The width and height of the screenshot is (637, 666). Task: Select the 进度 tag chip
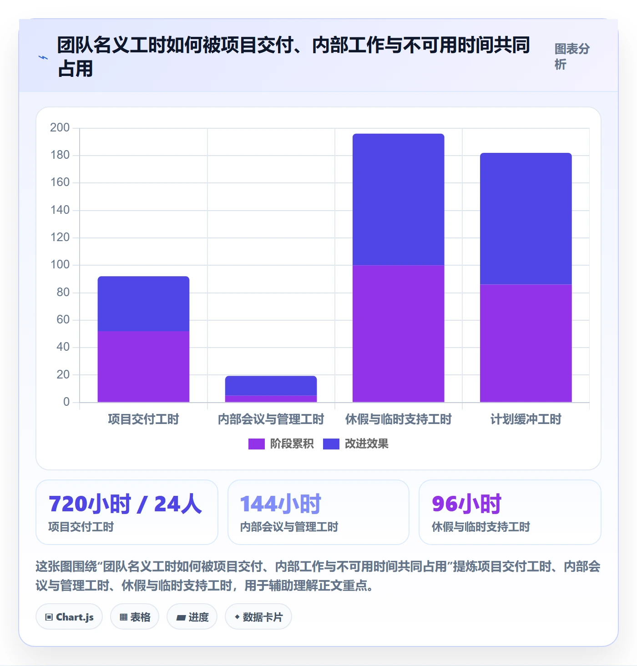(192, 617)
